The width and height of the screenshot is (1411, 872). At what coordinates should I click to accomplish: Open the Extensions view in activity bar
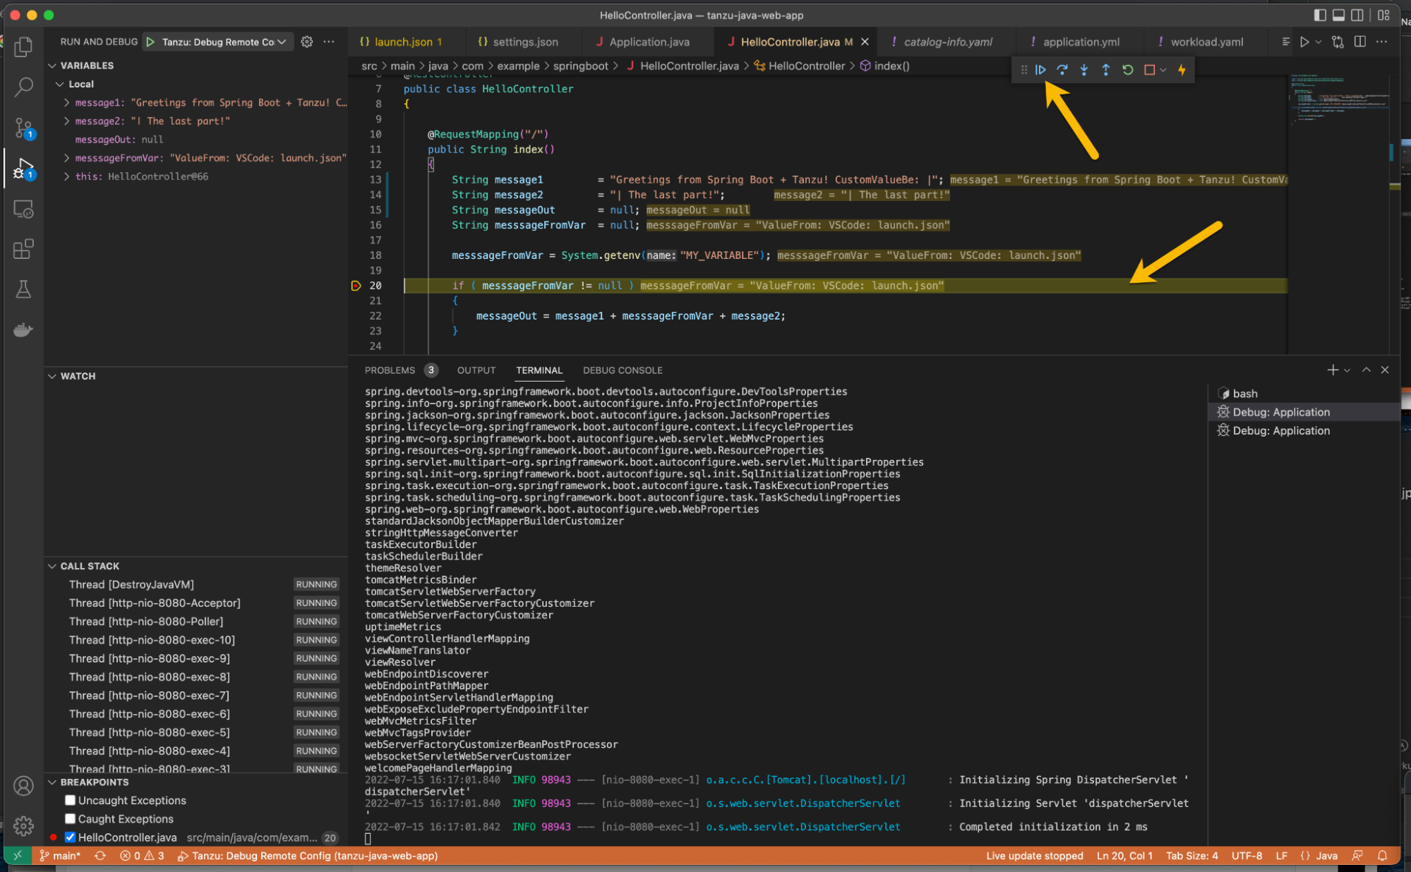[23, 249]
